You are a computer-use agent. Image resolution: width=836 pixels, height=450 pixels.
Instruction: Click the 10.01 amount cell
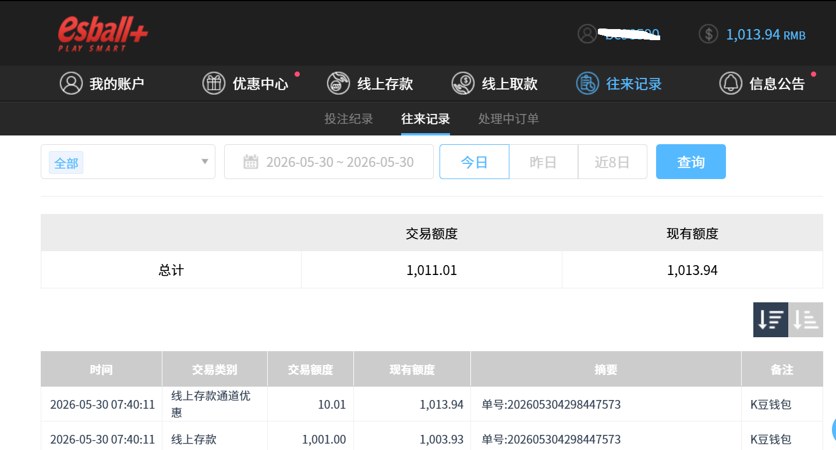pos(310,404)
